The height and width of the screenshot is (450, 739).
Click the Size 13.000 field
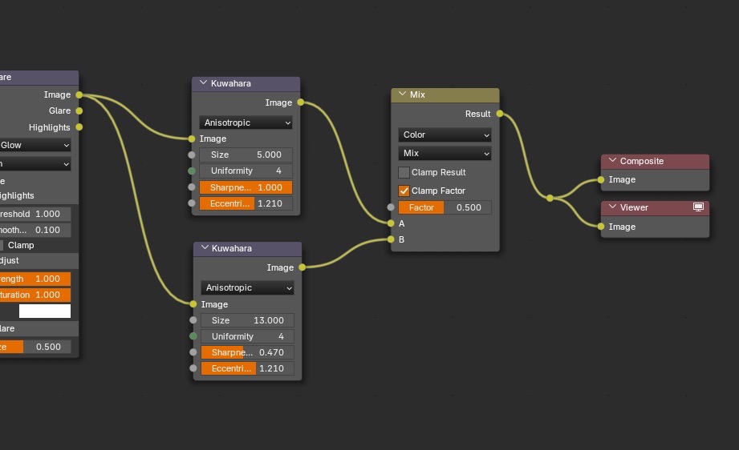coord(247,320)
